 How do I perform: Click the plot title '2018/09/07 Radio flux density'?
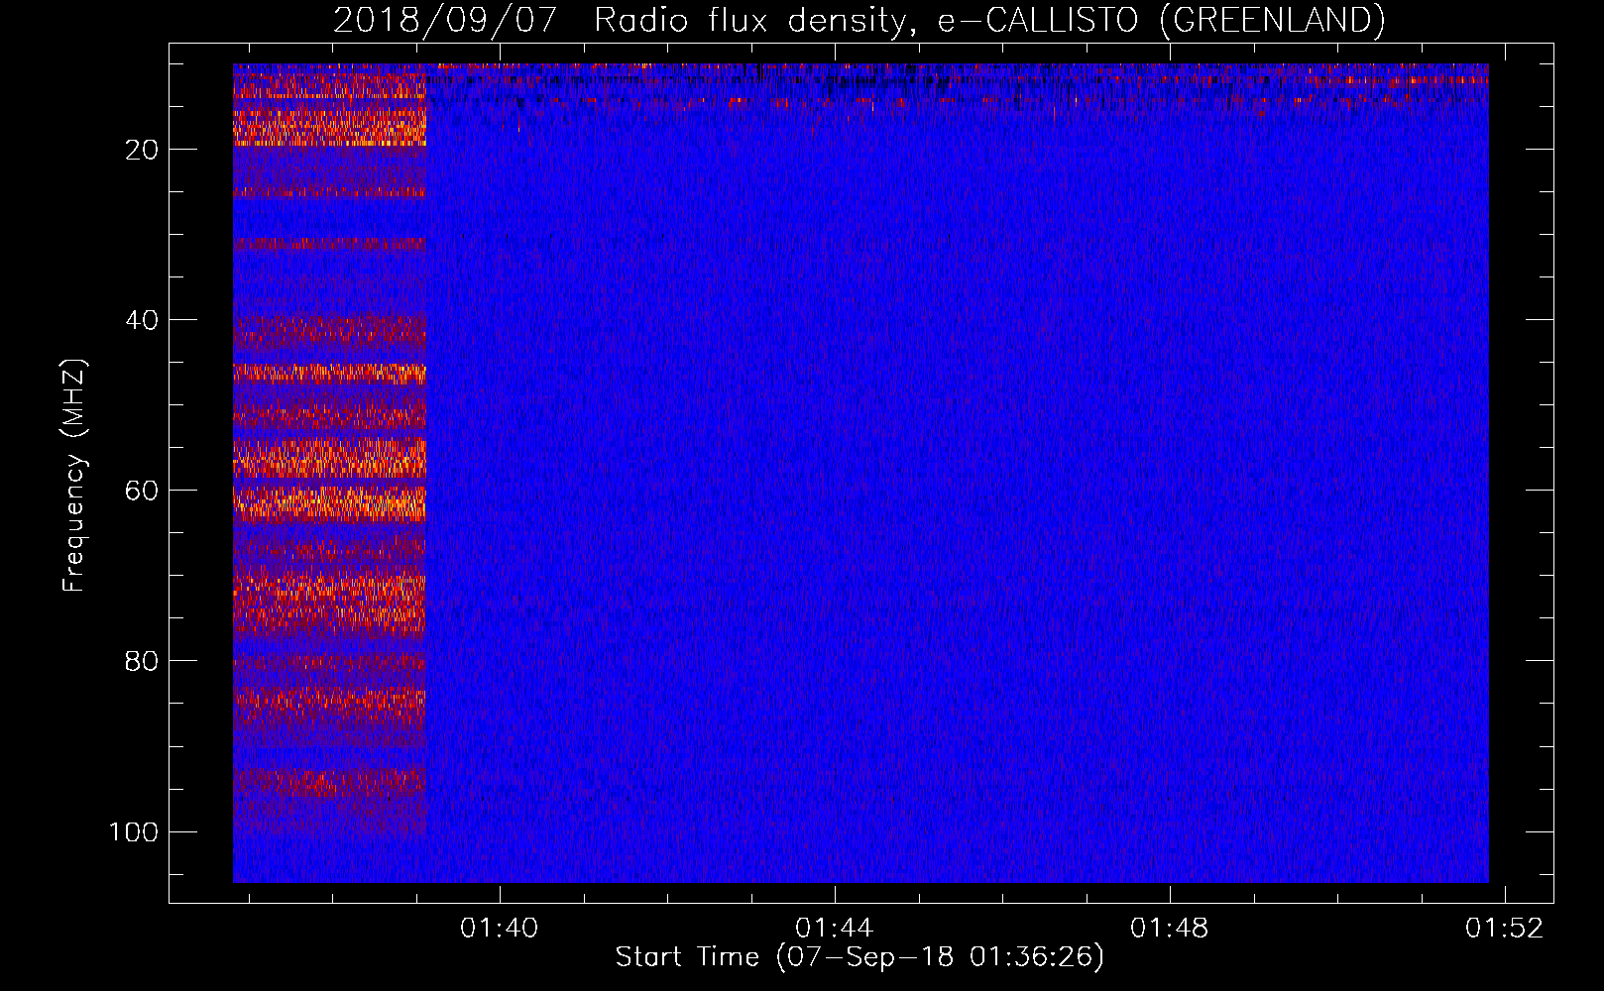859,20
